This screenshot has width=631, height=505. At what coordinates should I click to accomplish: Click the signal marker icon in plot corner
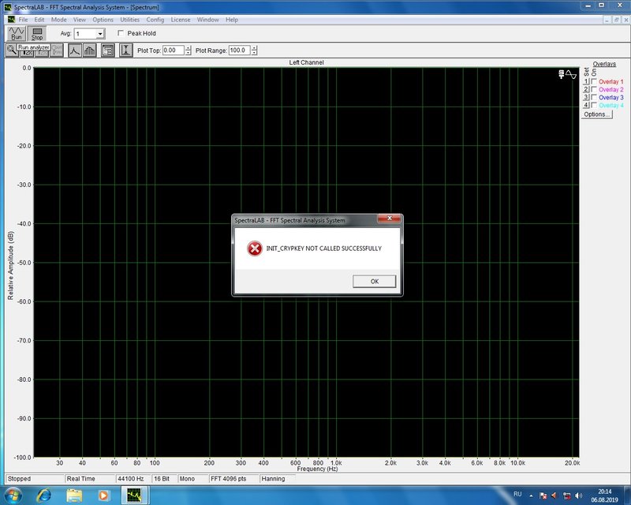coord(567,74)
